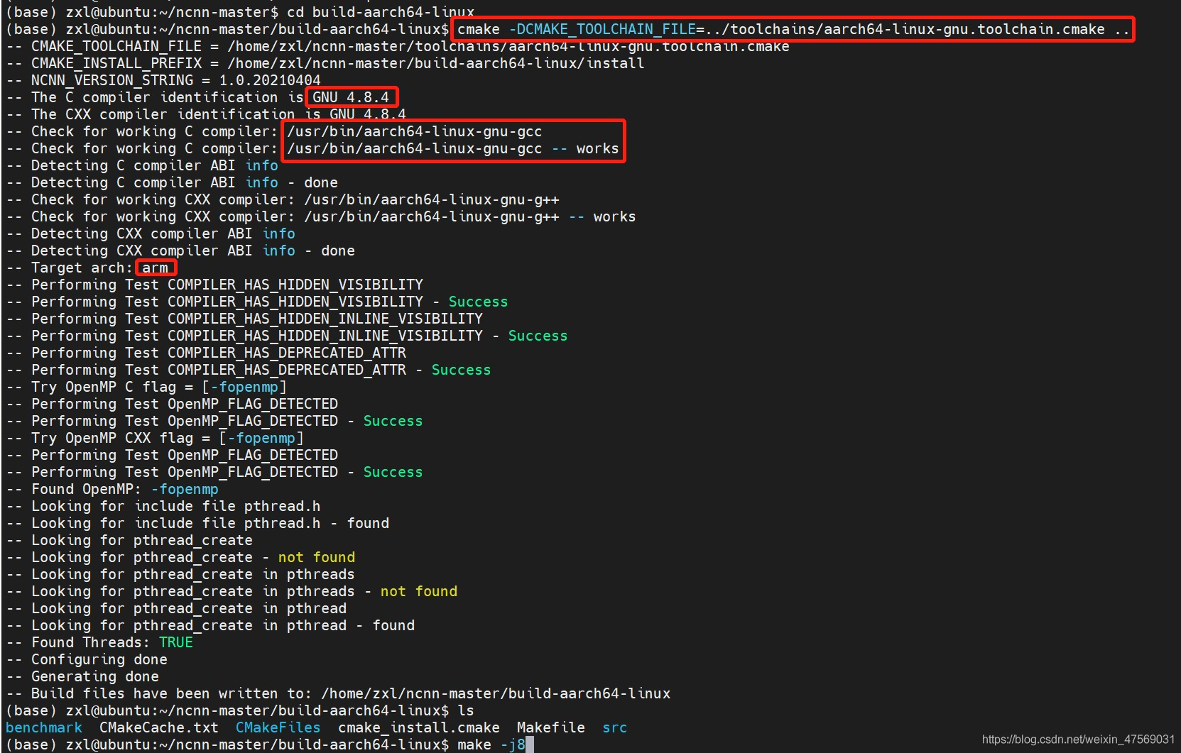Image resolution: width=1181 pixels, height=753 pixels.
Task: Click 'not found' on pthread_create in pthreads line
Action: coord(419,591)
